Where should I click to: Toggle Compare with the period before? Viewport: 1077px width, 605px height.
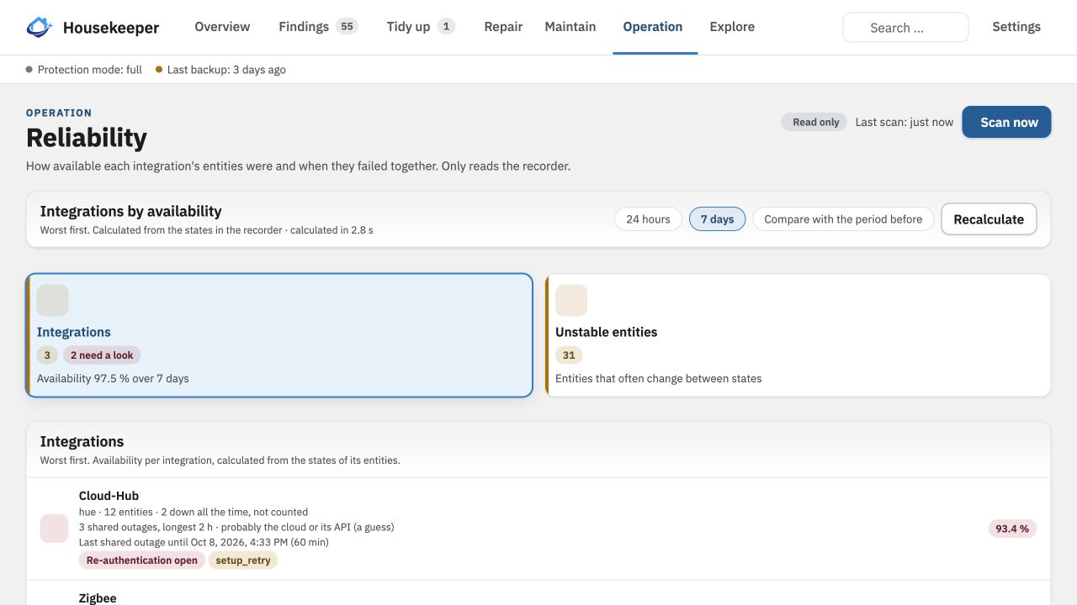pos(843,219)
